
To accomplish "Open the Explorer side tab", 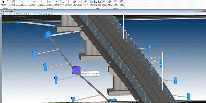I will [x=1, y=15].
